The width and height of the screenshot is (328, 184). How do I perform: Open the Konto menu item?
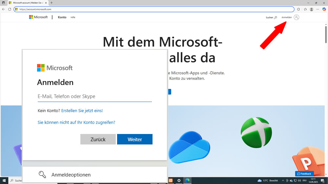tap(62, 17)
